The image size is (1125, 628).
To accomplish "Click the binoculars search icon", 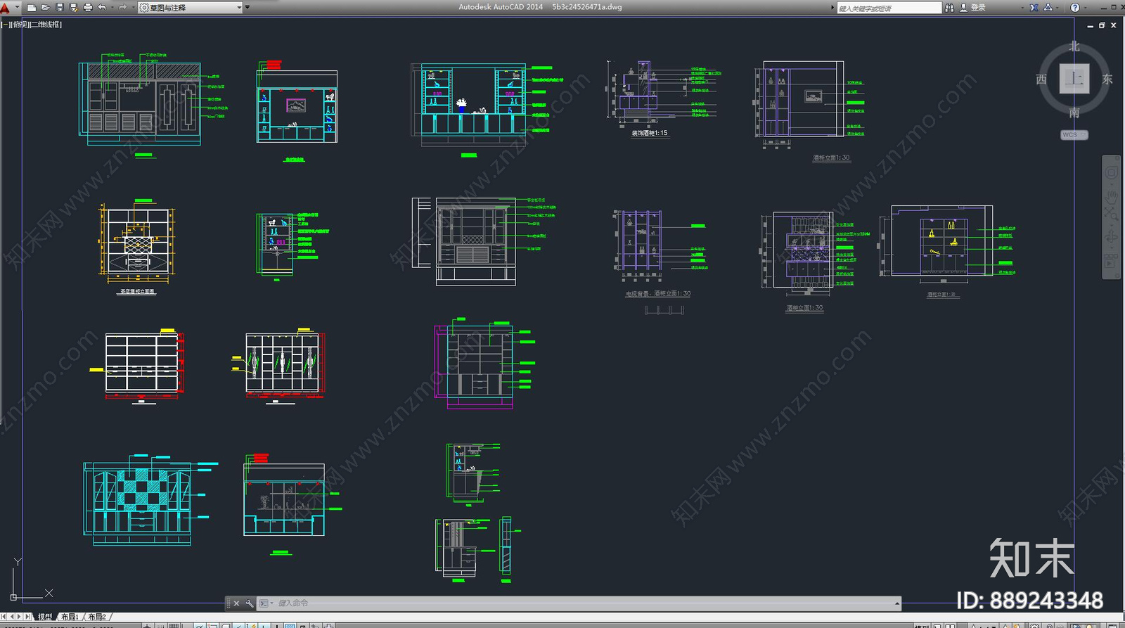I will (x=949, y=8).
